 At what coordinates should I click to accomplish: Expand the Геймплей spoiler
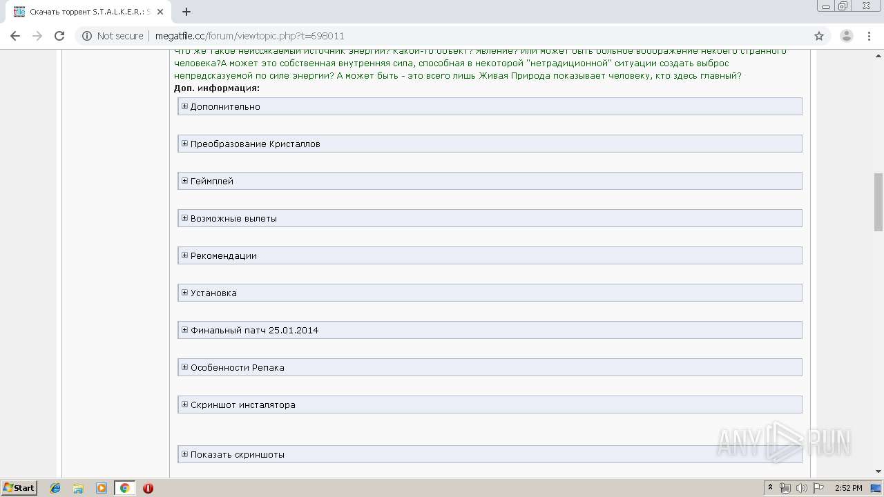point(490,181)
